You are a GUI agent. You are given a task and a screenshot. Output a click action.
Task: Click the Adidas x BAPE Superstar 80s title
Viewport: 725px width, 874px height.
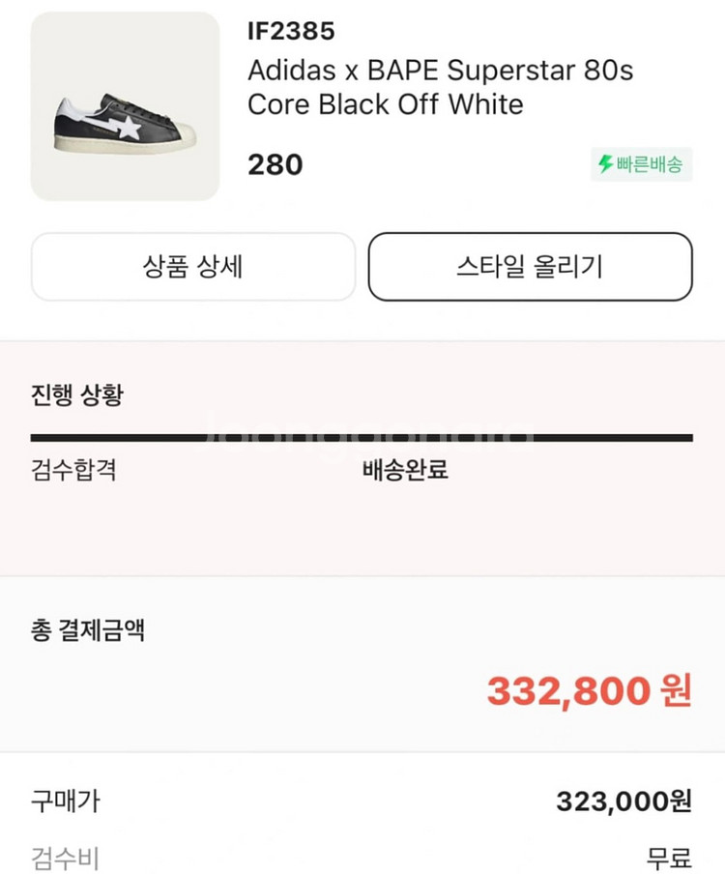(x=441, y=72)
